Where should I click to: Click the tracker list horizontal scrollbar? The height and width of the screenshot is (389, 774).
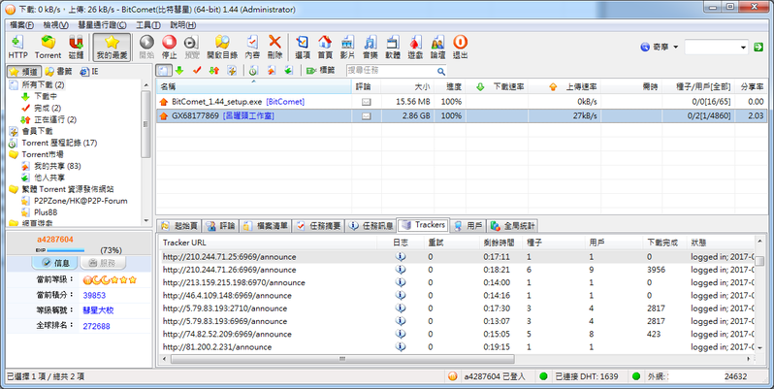pos(342,359)
